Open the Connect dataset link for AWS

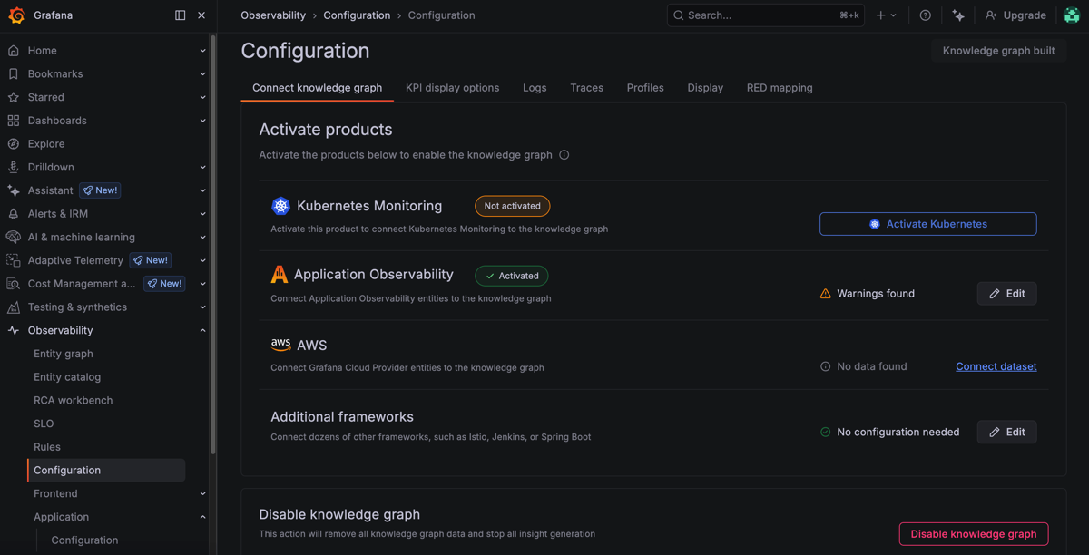tap(996, 365)
